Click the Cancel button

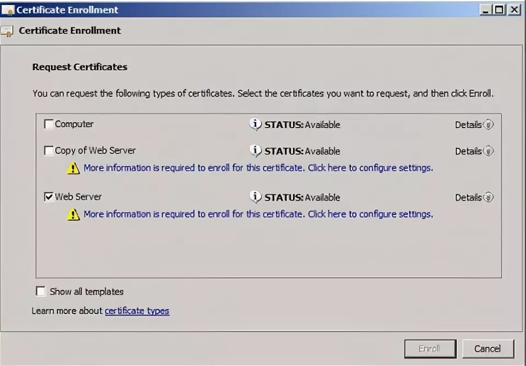click(488, 349)
